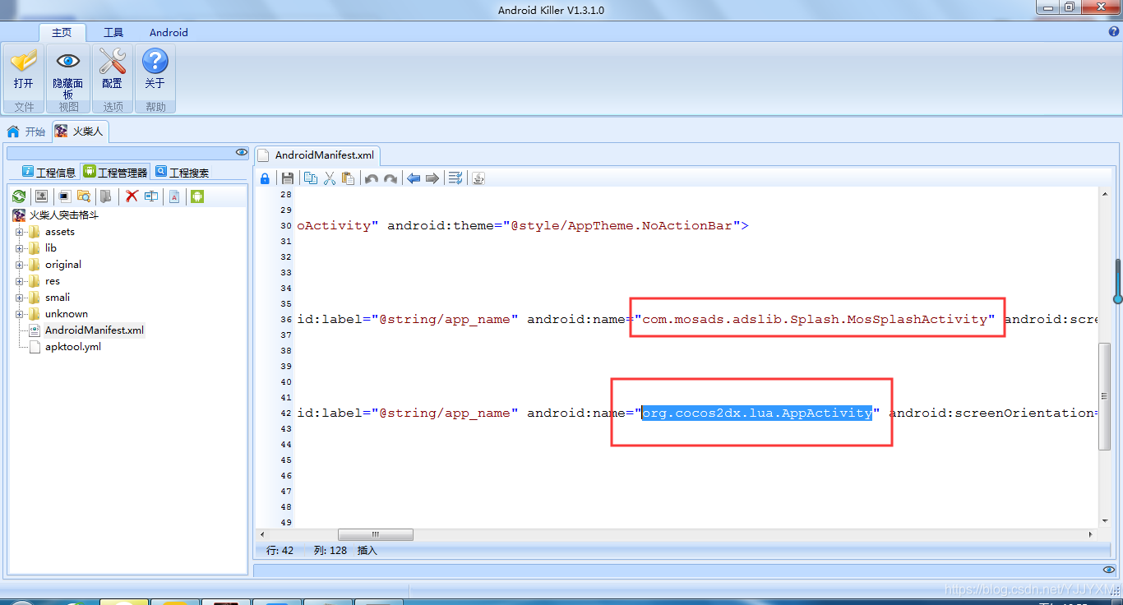Click the scissors cut icon
1123x605 pixels.
[x=330, y=178]
